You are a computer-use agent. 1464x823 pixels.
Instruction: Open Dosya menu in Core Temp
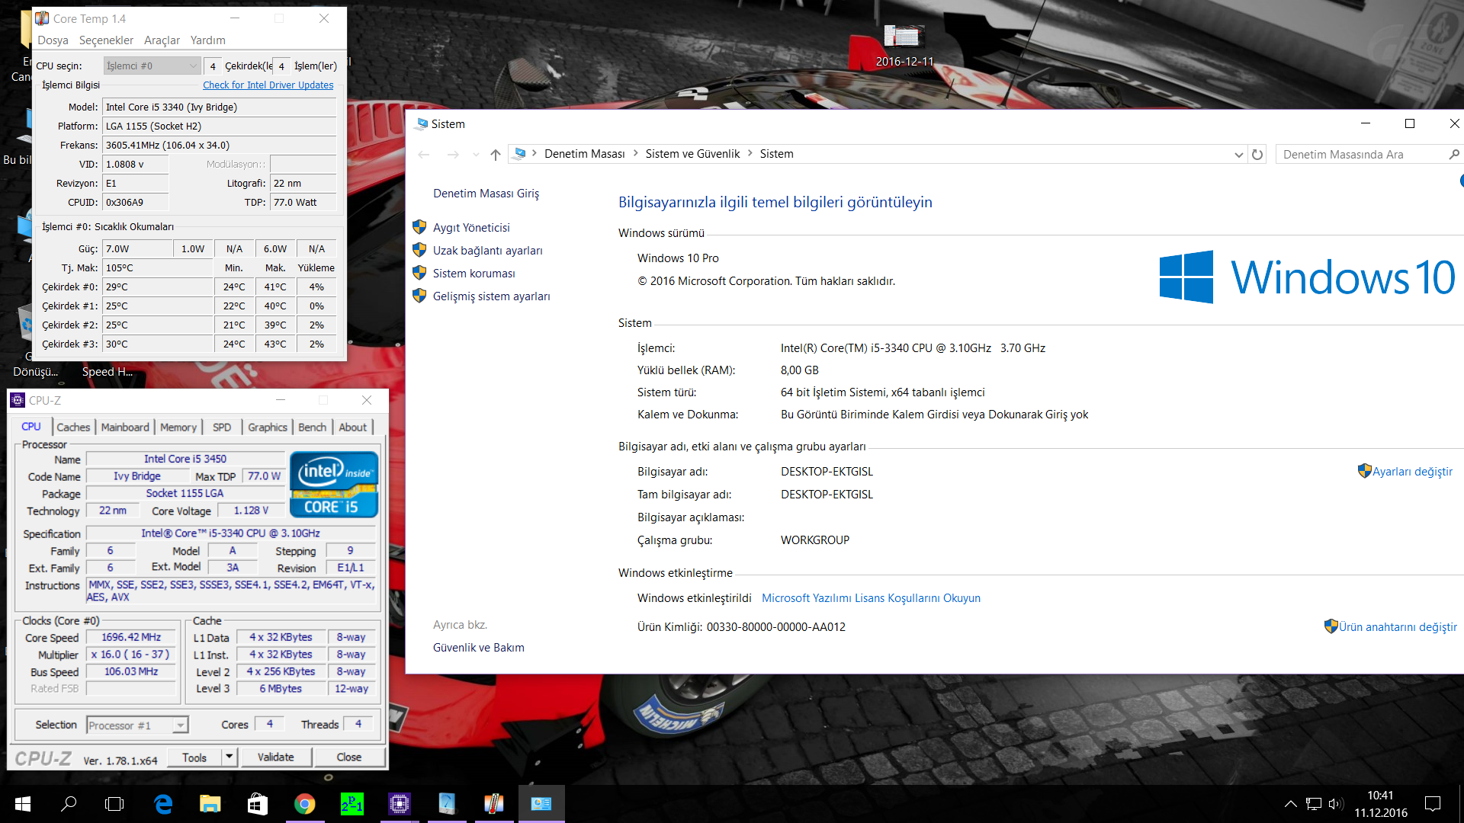tap(53, 40)
